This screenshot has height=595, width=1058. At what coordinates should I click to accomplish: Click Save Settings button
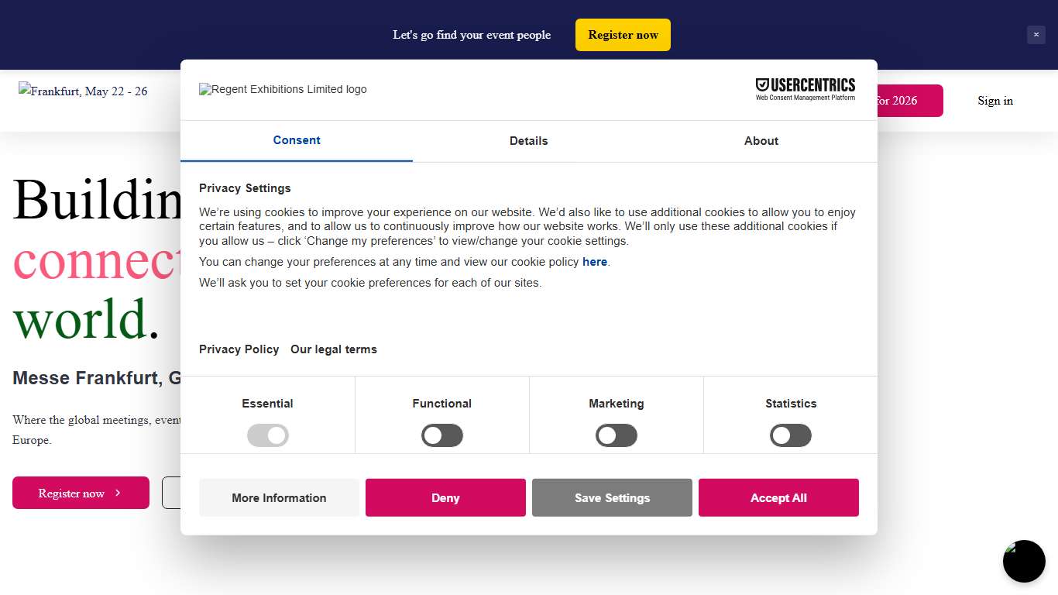(612, 497)
